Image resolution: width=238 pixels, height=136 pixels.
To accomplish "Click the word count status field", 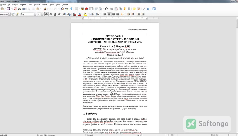I will pyautogui.click(x=46, y=135).
